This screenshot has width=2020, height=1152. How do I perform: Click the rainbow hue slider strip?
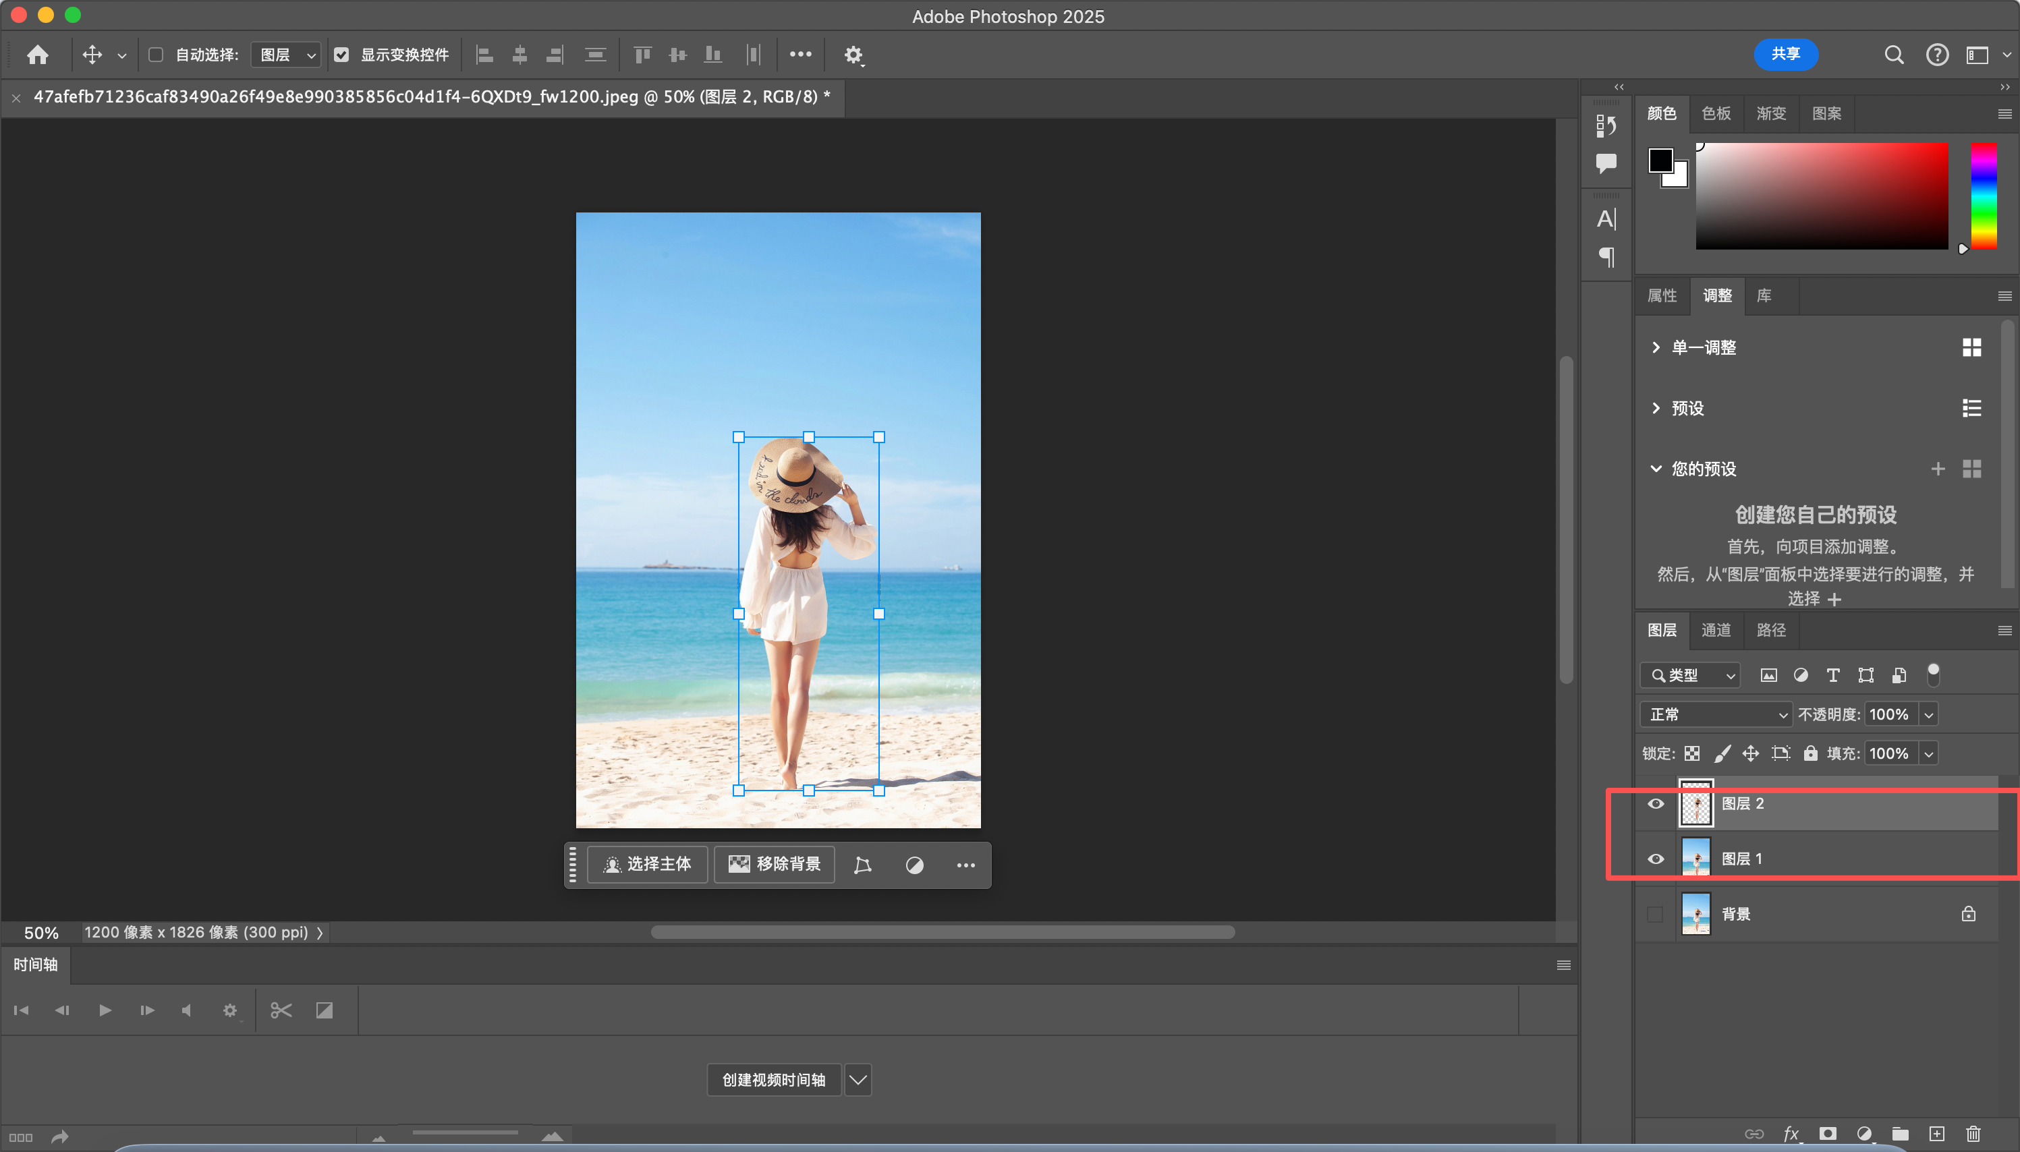pos(1983,196)
